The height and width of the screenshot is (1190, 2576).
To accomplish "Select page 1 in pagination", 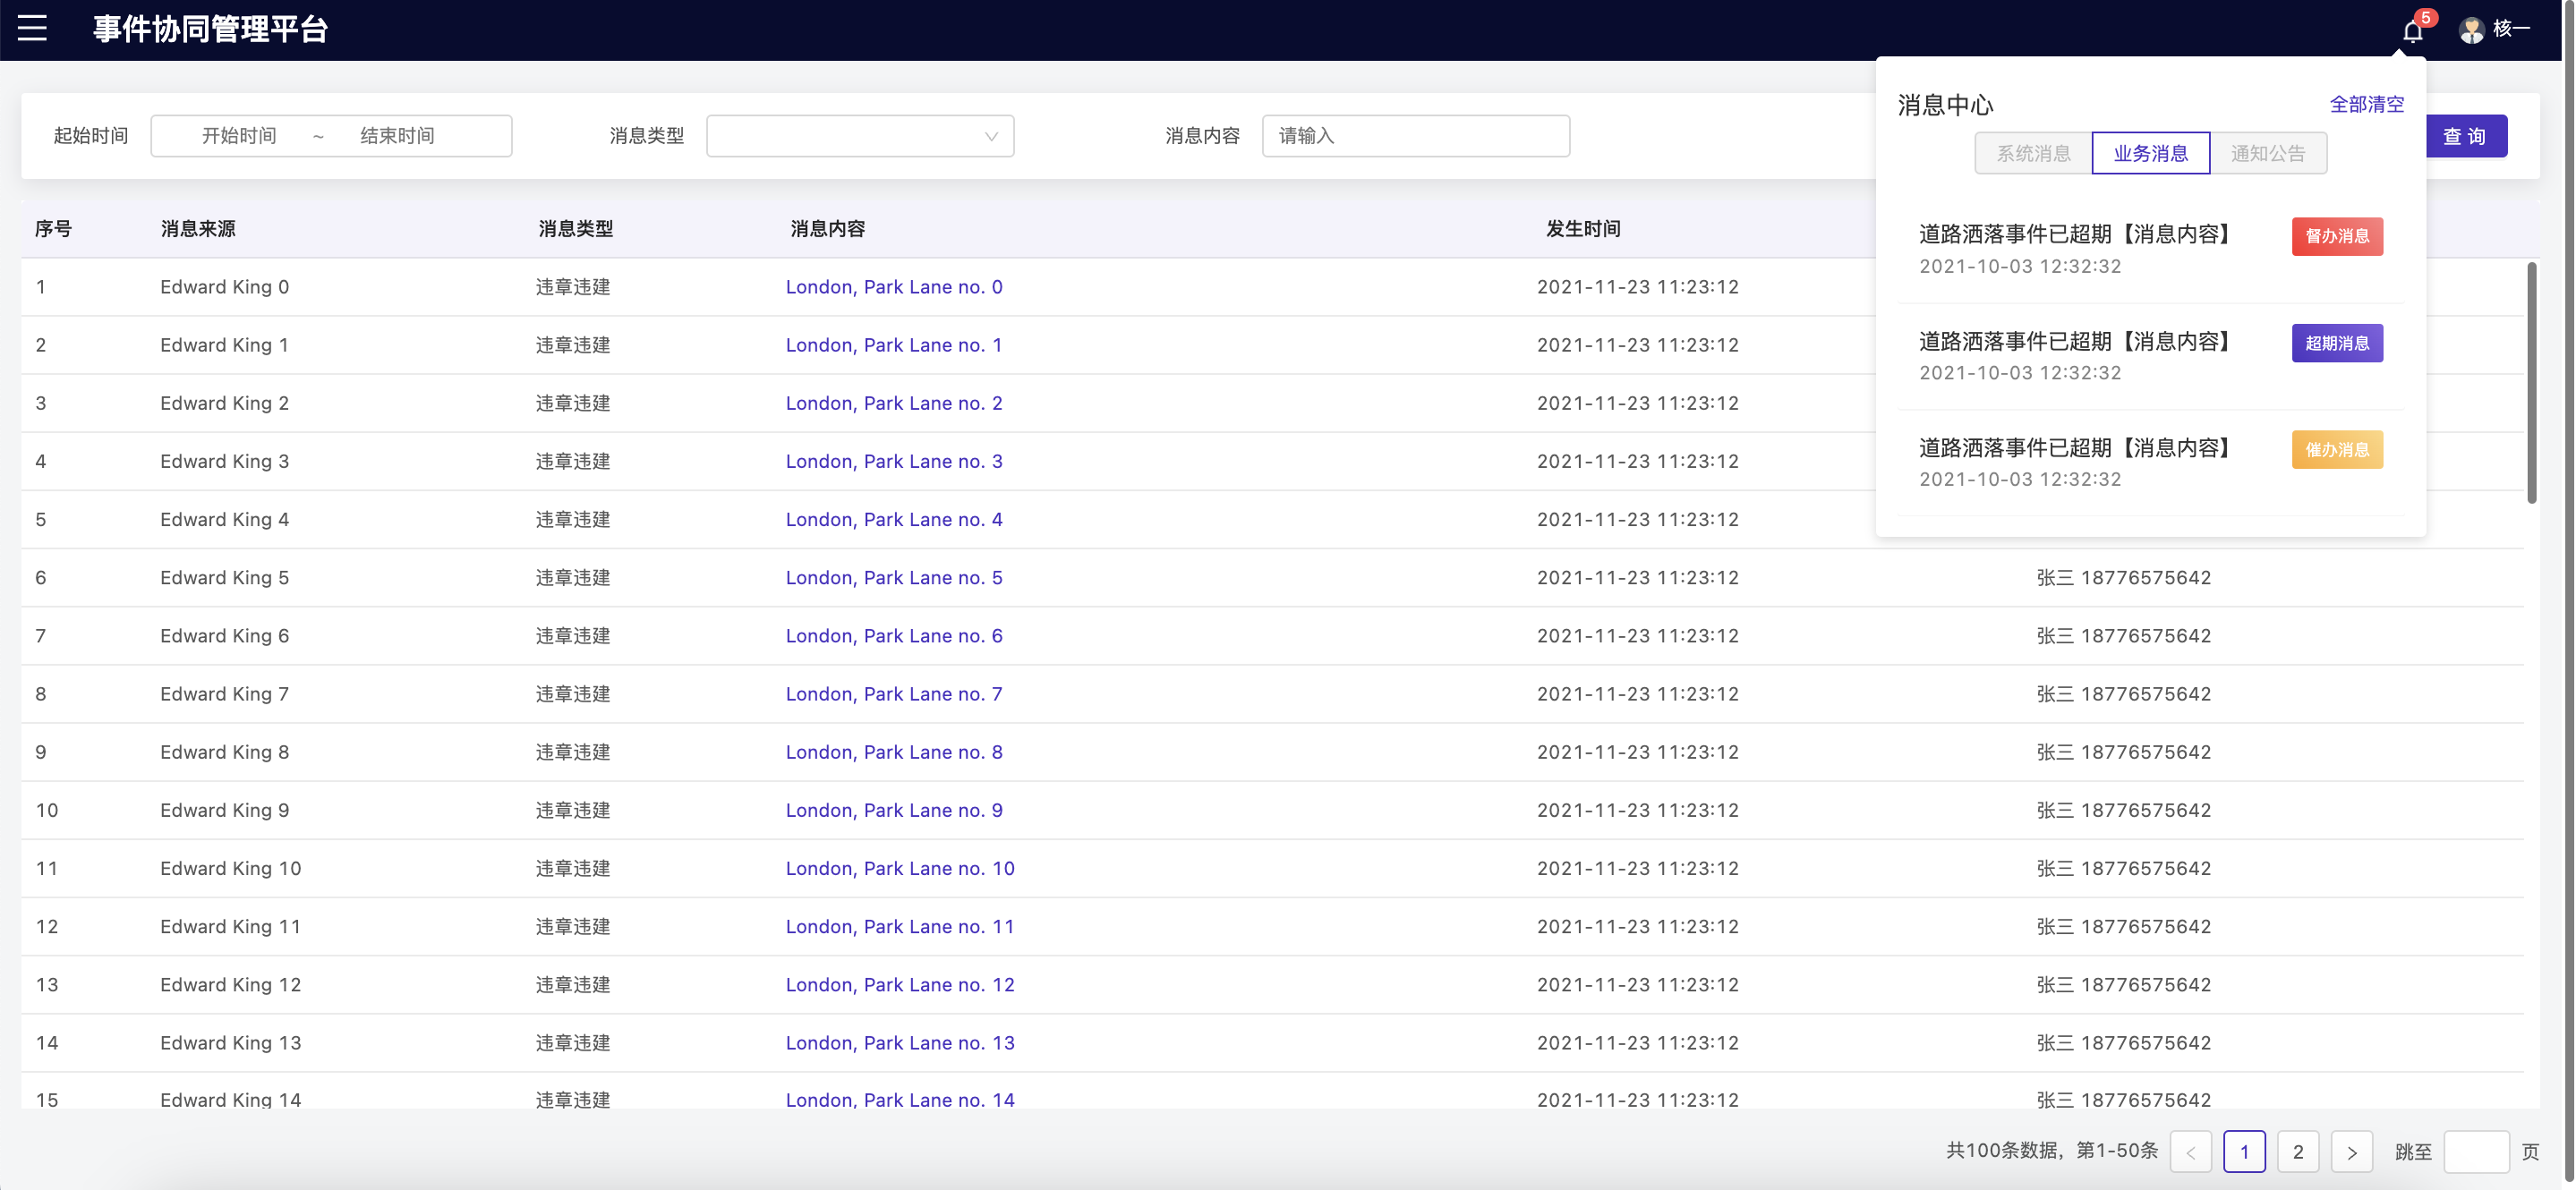I will (x=2244, y=1152).
